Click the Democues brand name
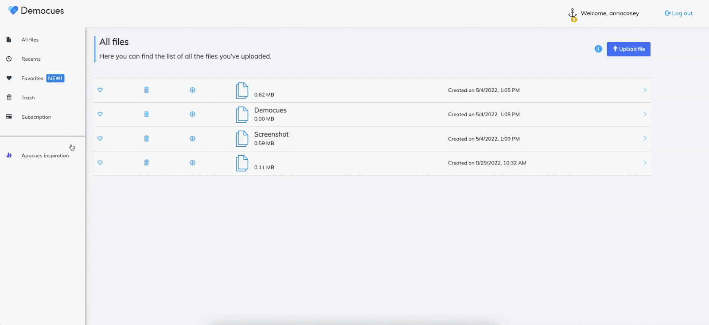This screenshot has height=325, width=709. pos(43,11)
